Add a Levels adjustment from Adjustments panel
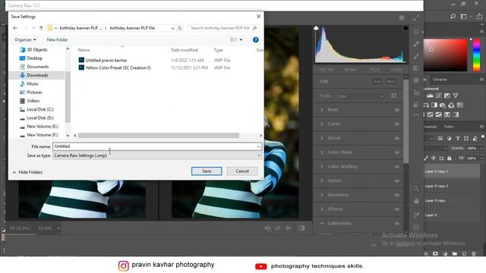This screenshot has width=486, height=273. (431, 96)
